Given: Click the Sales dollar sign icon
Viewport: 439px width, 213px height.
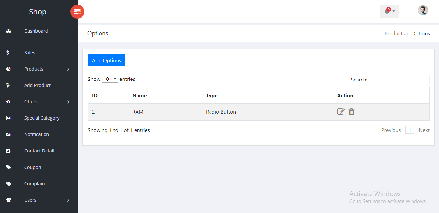Looking at the screenshot, I should [x=8, y=53].
